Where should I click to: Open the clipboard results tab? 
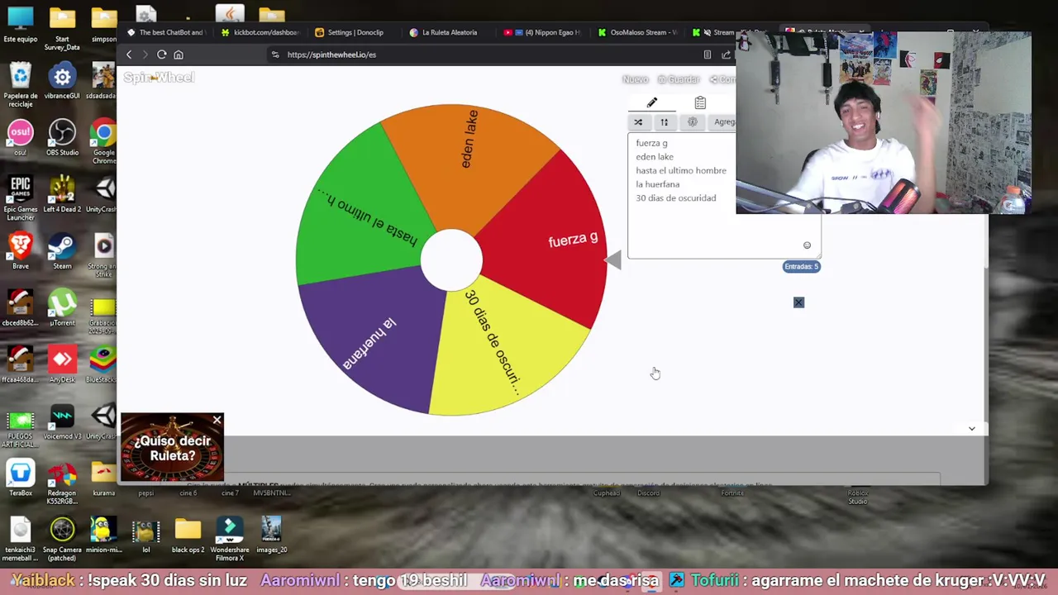(x=700, y=102)
